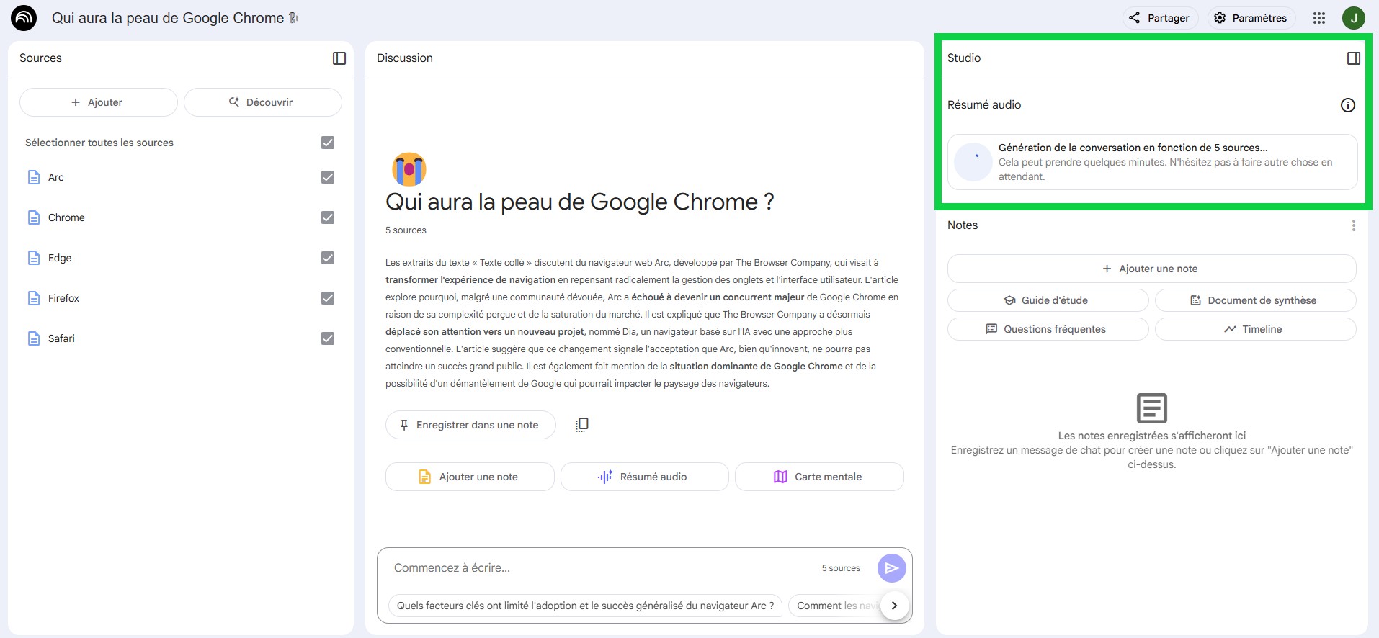Image resolution: width=1379 pixels, height=638 pixels.
Task: Open the Edge source document icon
Action: pos(34,258)
